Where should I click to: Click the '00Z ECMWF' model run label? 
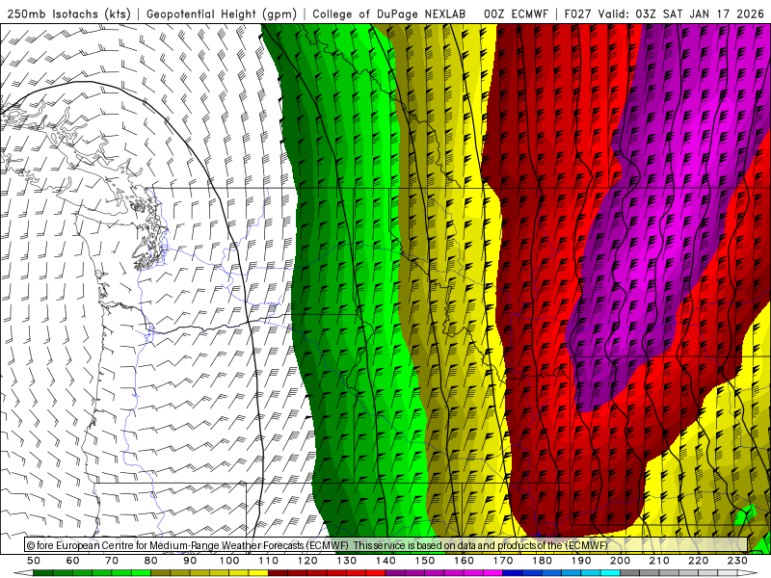pos(516,14)
